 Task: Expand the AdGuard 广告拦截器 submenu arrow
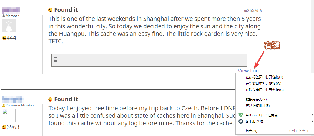(312, 115)
